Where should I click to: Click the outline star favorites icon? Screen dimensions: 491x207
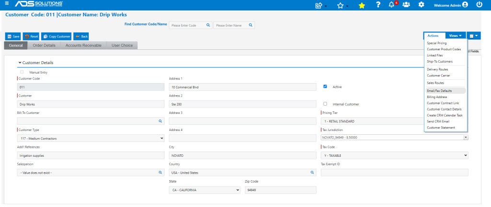tap(340, 5)
